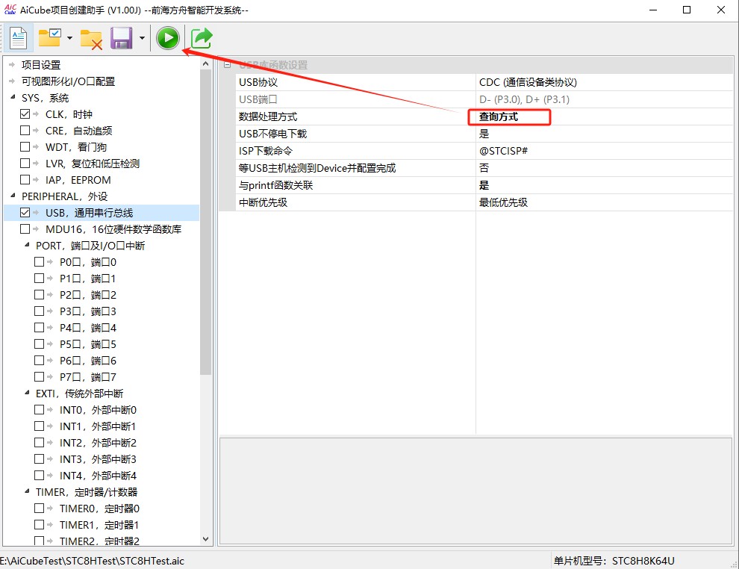Enable the WDT watchdog checkbox
Viewport: 739px width, 569px height.
coord(25,147)
